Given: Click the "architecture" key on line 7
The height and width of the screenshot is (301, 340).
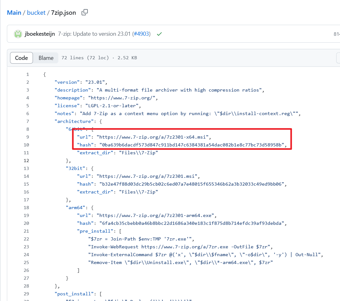Looking at the screenshot, I should pos(74,121).
